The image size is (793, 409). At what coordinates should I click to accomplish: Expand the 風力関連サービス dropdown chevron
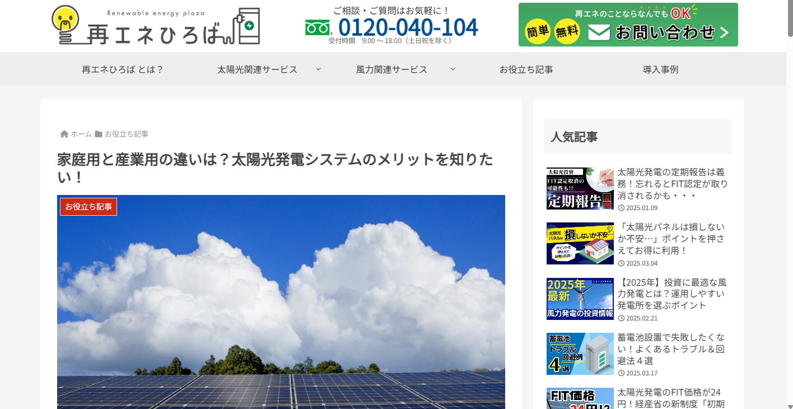coord(453,69)
